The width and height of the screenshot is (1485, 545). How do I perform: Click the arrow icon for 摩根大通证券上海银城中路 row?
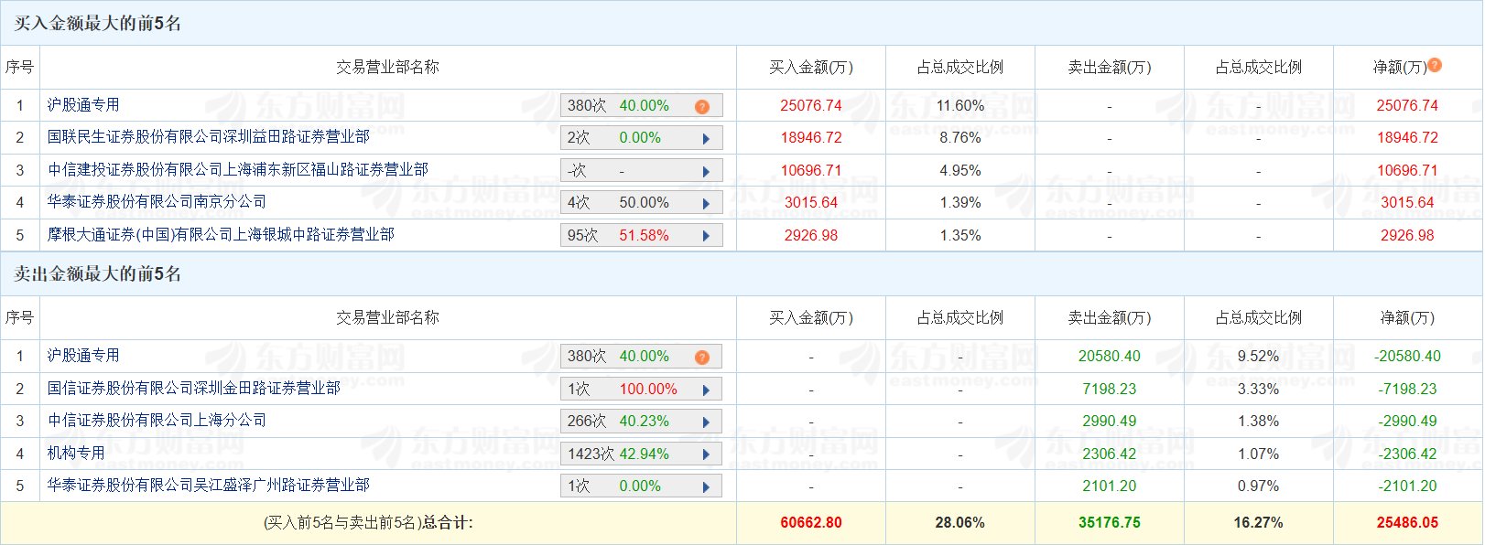point(706,236)
